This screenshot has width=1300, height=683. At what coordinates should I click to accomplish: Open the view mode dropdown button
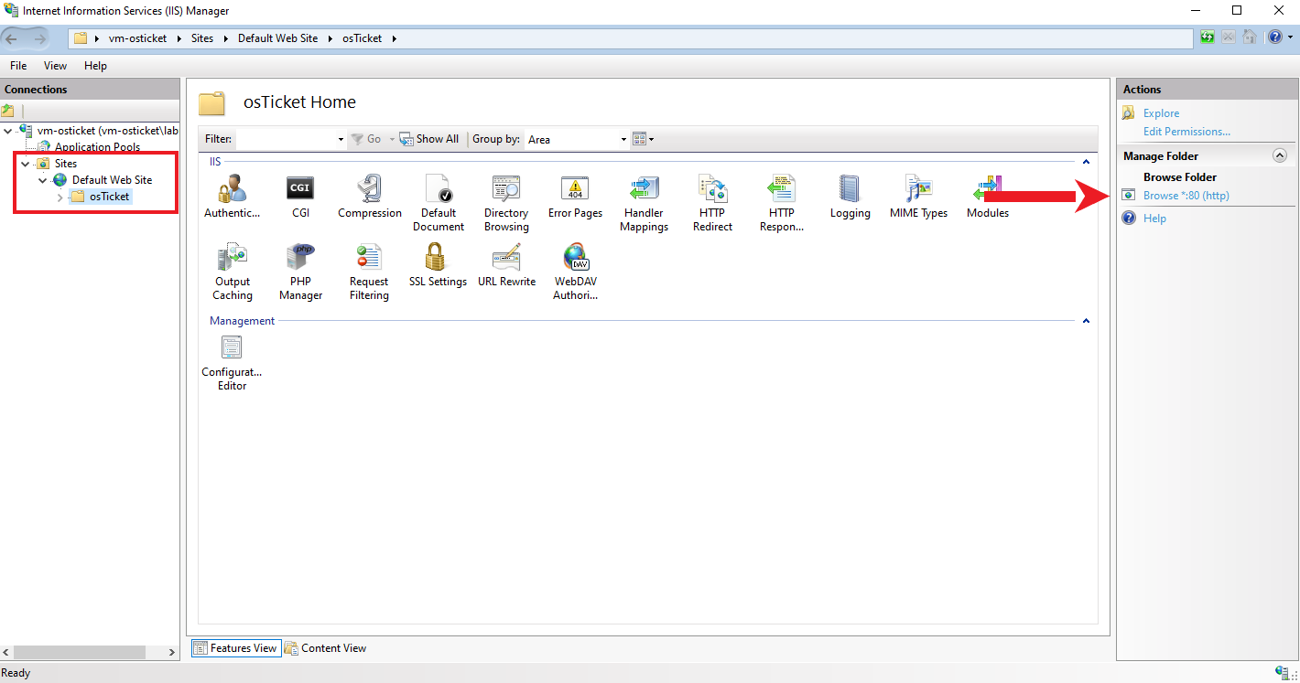pyautogui.click(x=644, y=139)
